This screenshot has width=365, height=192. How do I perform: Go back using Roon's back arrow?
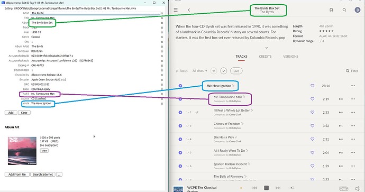[x=189, y=10]
